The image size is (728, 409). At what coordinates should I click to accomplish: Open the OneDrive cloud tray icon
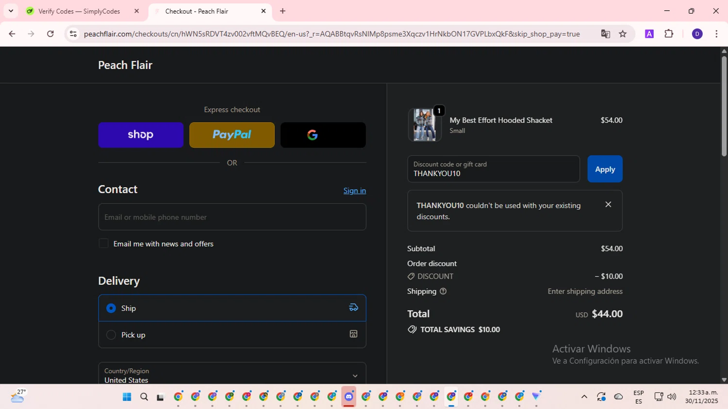click(x=619, y=397)
